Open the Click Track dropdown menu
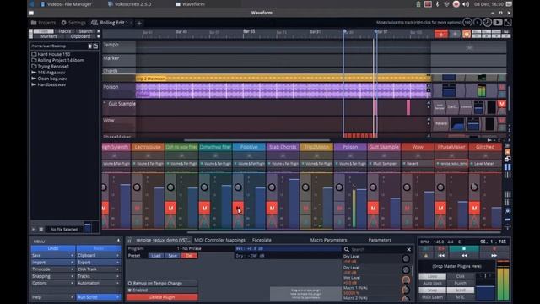Image resolution: width=540 pixels, height=304 pixels. pyautogui.click(x=99, y=269)
